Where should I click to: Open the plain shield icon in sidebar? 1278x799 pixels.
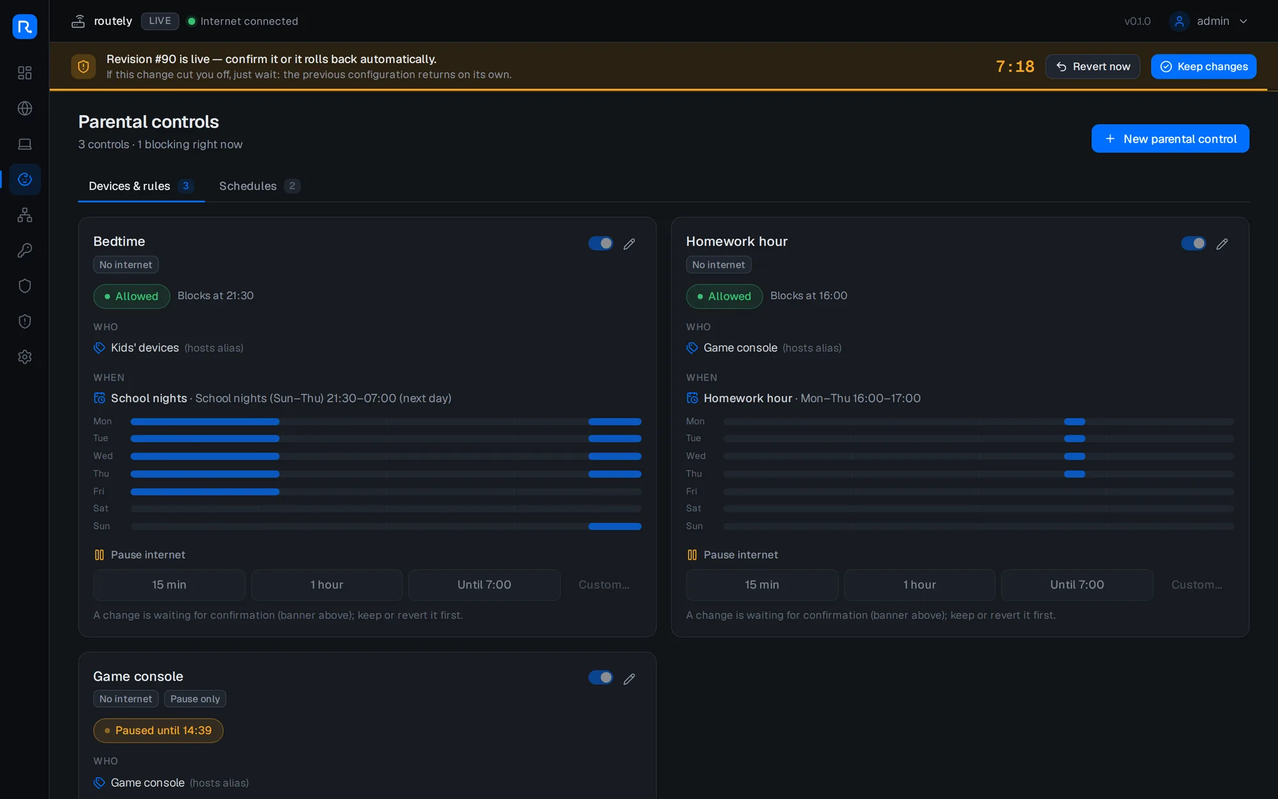(25, 286)
